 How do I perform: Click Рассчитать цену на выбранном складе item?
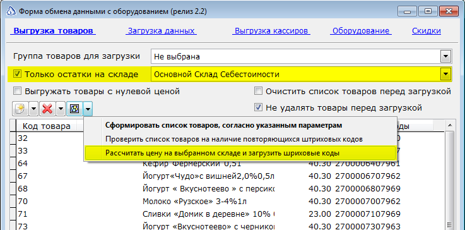click(240, 153)
